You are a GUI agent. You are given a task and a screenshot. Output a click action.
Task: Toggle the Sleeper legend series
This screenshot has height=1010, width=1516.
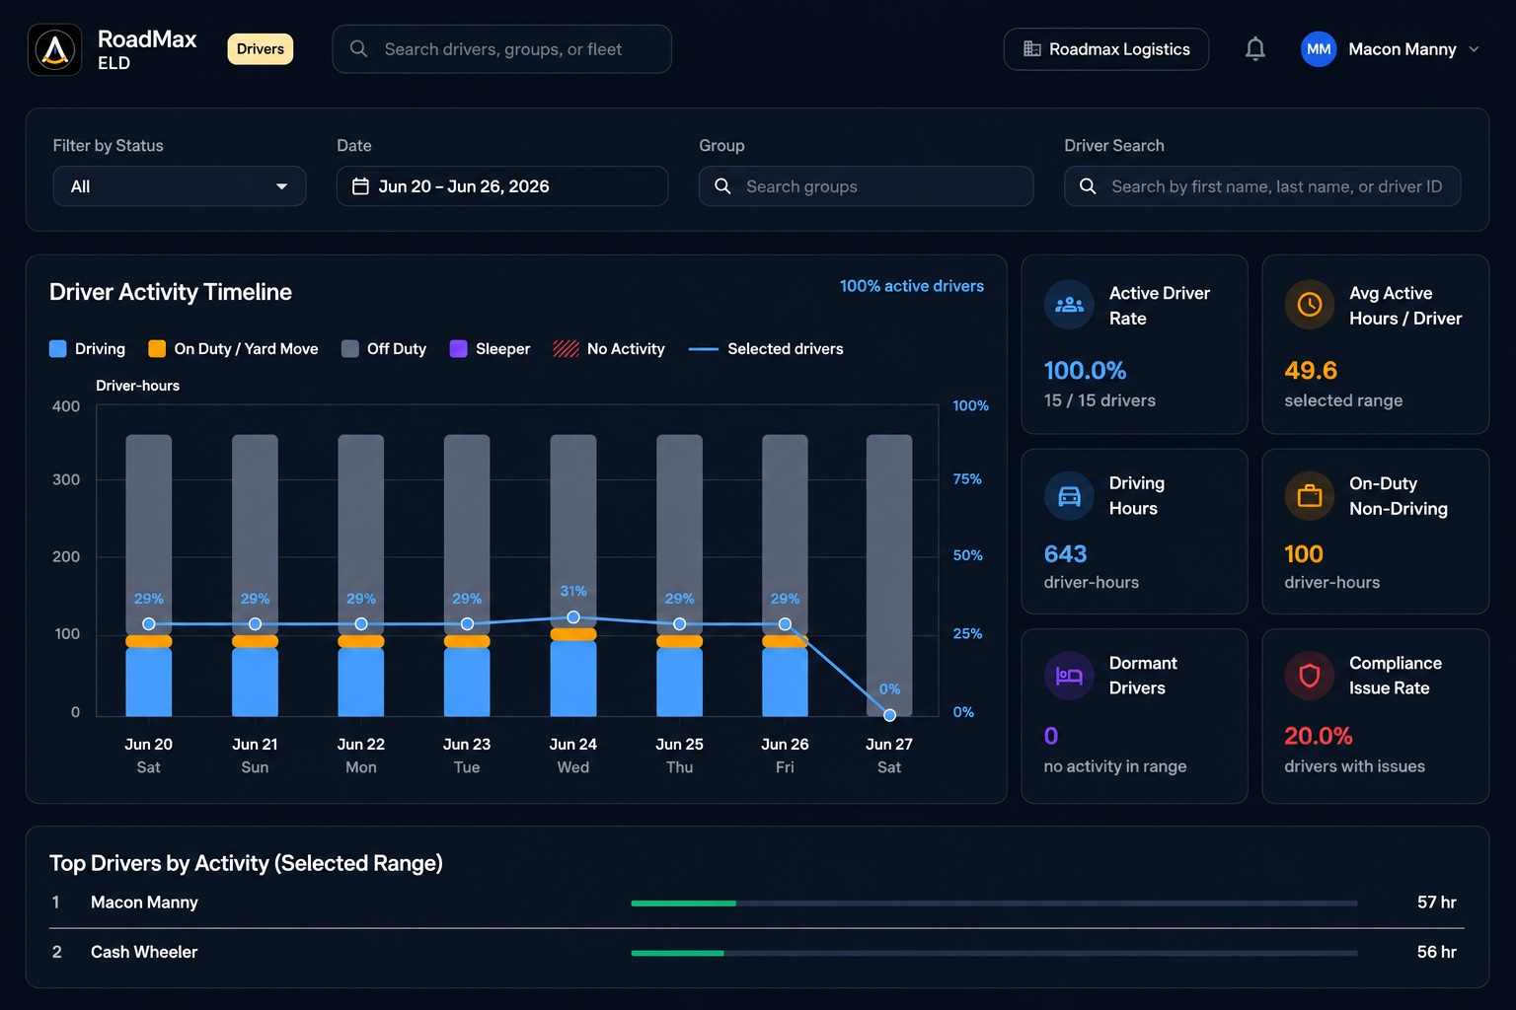490,349
